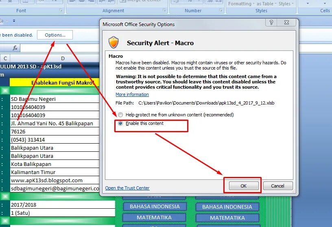Open Customize Quick Access Toolbar dropdown
This screenshot has height=227, width=332.
[x=14, y=21]
